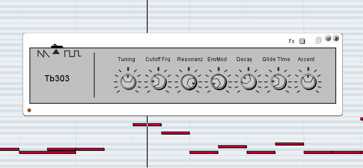The width and height of the screenshot is (363, 168).
Task: Click the orange indicator dot at bottom-left of panel
Action: pos(29,110)
